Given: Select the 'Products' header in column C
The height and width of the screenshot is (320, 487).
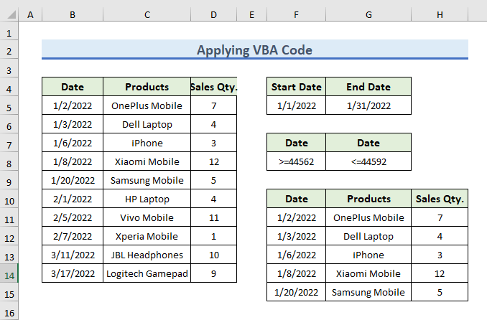Looking at the screenshot, I should [147, 88].
